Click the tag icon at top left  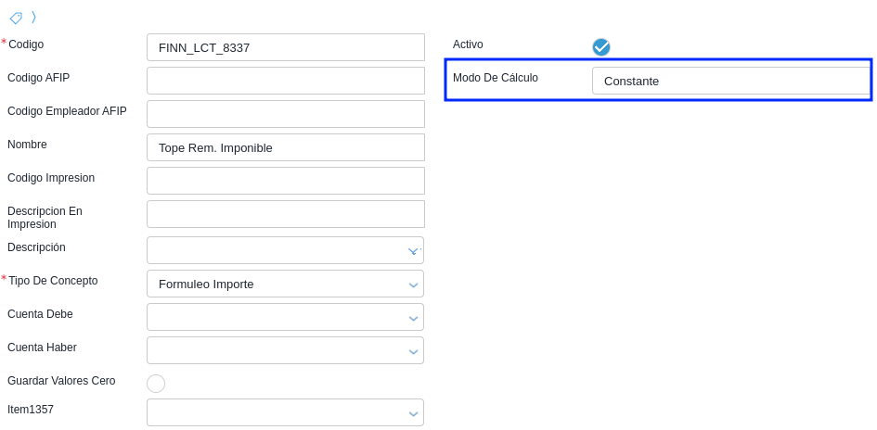[x=16, y=18]
